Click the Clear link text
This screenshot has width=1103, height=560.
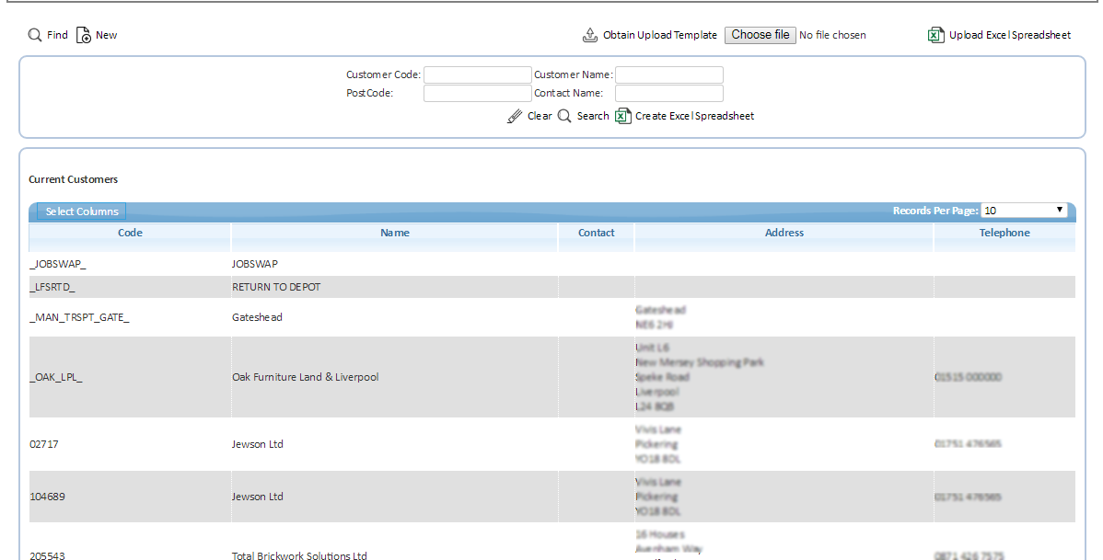(x=540, y=116)
